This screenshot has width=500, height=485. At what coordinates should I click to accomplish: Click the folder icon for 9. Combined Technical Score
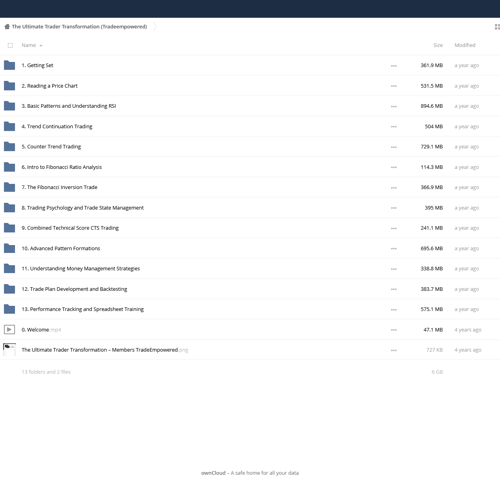[x=9, y=228]
